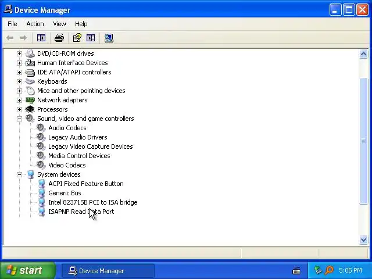Open the View menu
Image resolution: width=372 pixels, height=279 pixels.
point(59,24)
